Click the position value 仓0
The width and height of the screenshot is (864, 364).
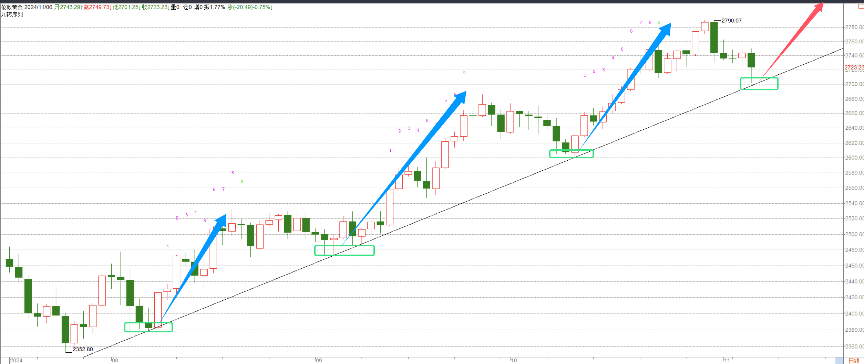click(187, 7)
